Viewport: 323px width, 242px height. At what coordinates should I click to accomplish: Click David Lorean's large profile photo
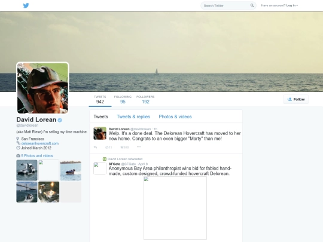[42, 88]
